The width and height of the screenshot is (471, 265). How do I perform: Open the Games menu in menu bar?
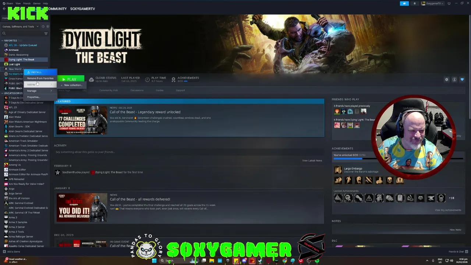click(37, 3)
